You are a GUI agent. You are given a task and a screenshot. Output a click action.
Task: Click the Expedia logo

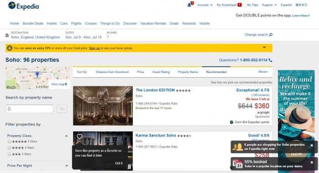(x=24, y=6)
